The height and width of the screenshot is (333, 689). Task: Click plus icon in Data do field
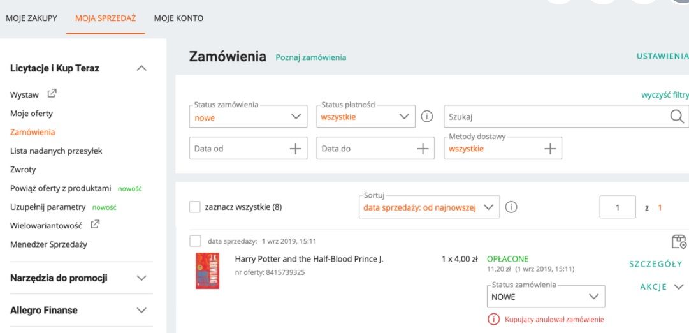422,149
